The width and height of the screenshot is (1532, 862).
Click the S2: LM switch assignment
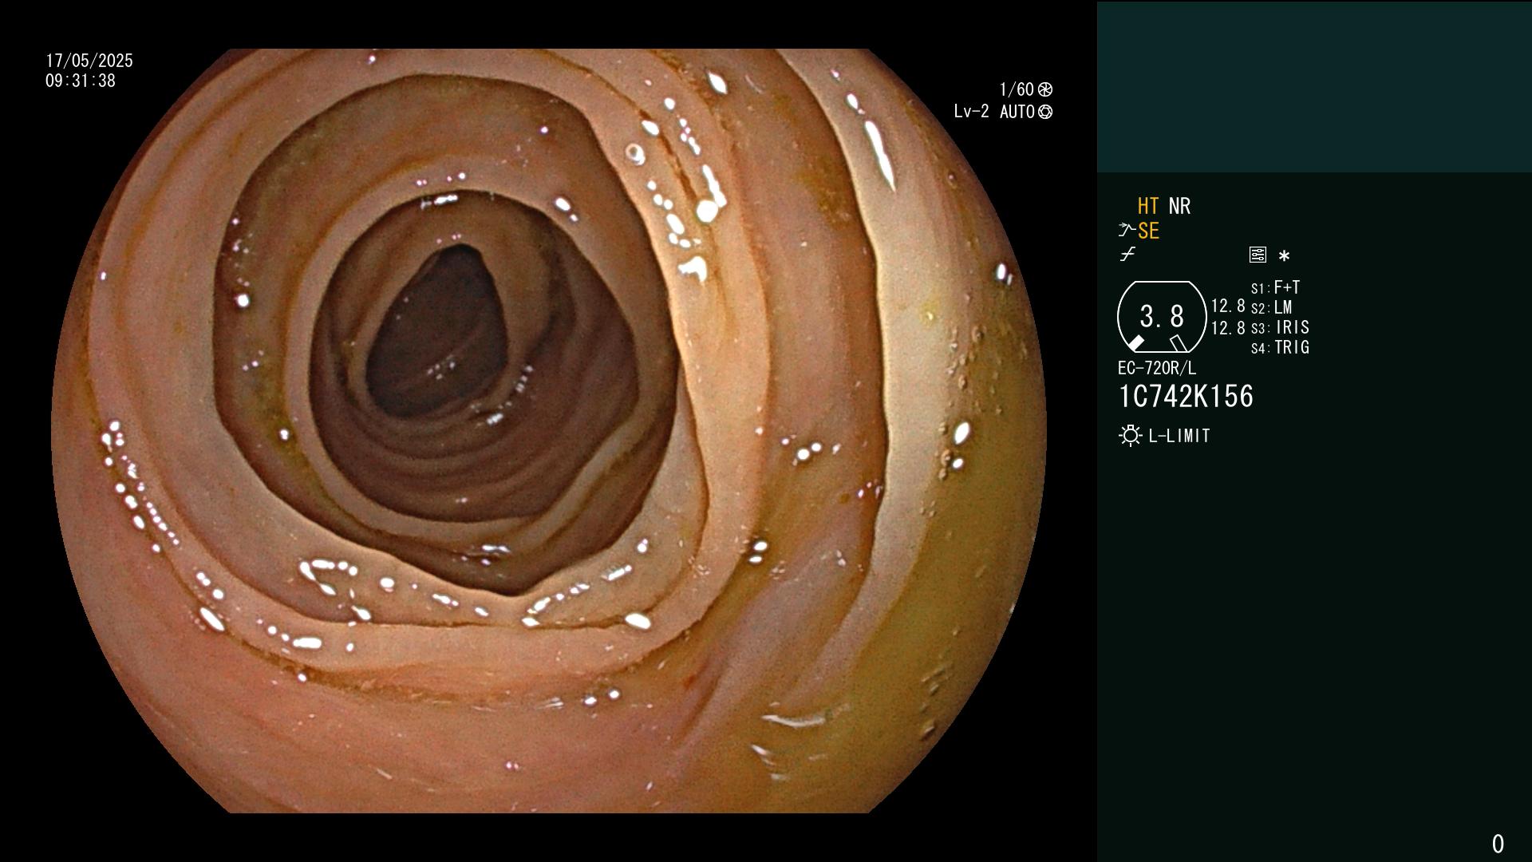tap(1271, 307)
